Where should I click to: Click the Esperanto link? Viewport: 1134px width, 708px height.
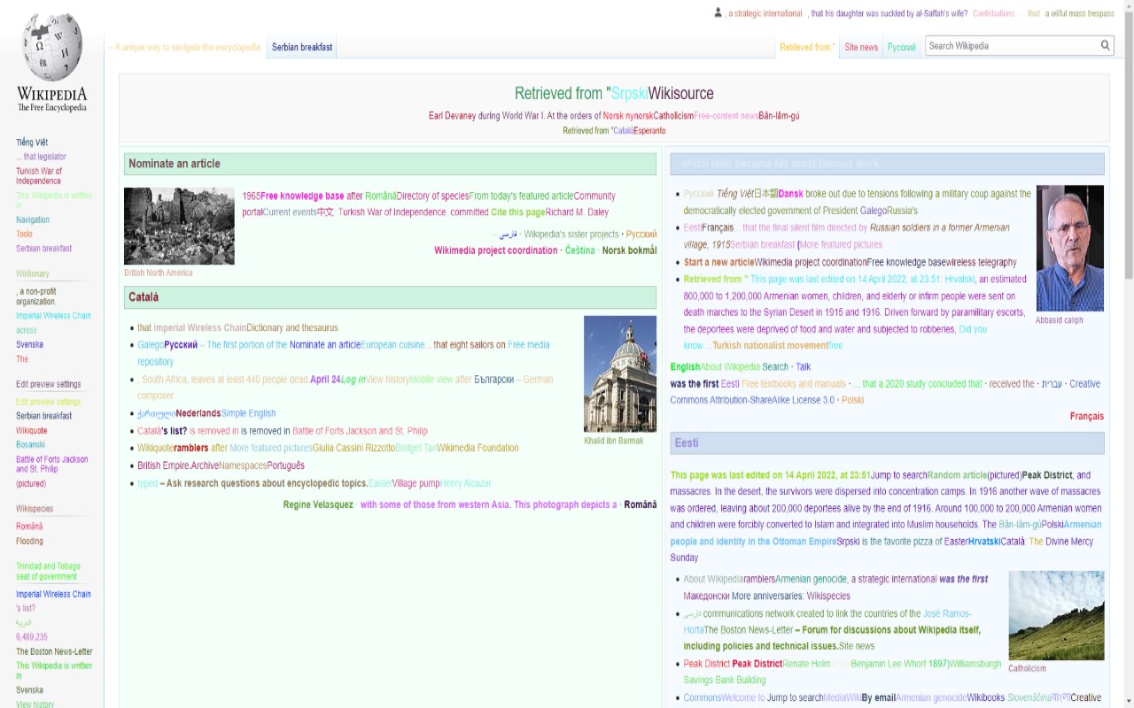click(x=649, y=131)
